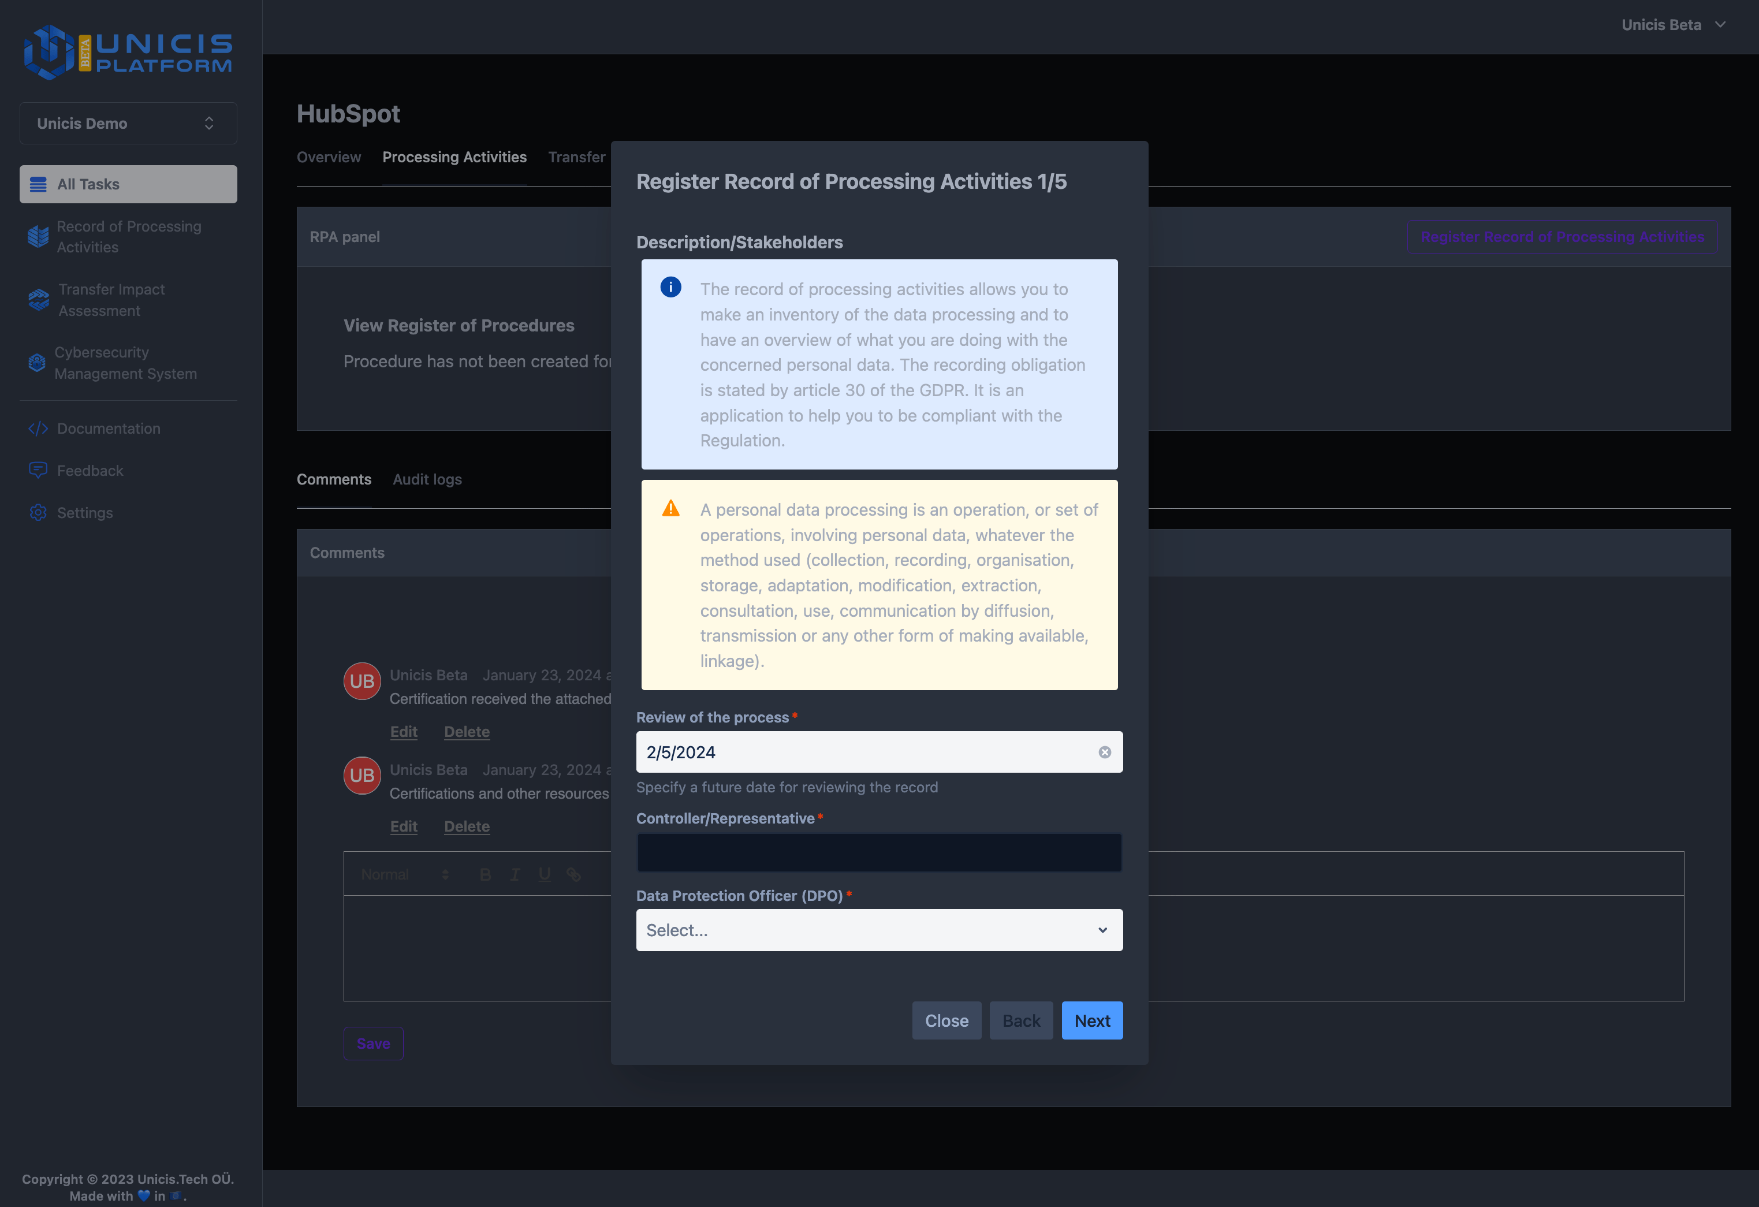
Task: Click the Close button in the dialog
Action: click(x=946, y=1020)
